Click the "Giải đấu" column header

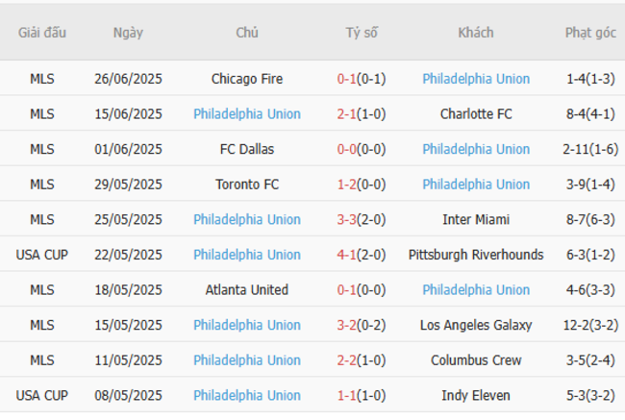(42, 33)
